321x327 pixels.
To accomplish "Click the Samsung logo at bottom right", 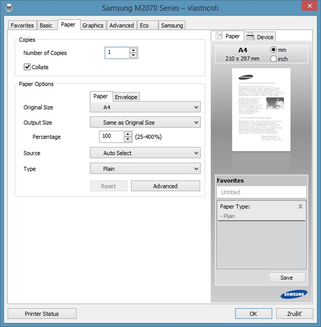I will tap(294, 294).
